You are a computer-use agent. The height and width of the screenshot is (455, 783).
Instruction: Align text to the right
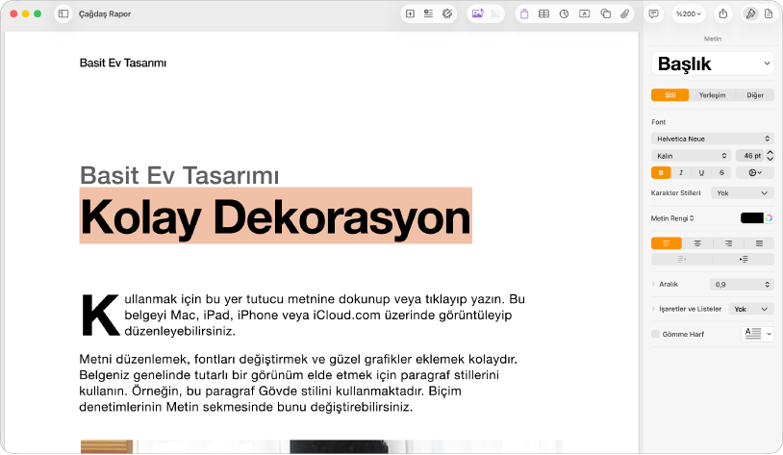[728, 243]
